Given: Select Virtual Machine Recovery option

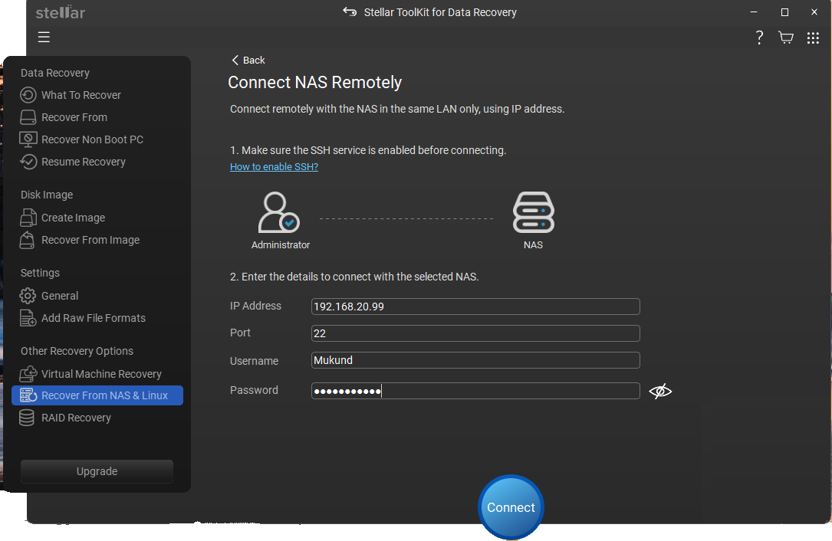Looking at the screenshot, I should click(x=101, y=374).
